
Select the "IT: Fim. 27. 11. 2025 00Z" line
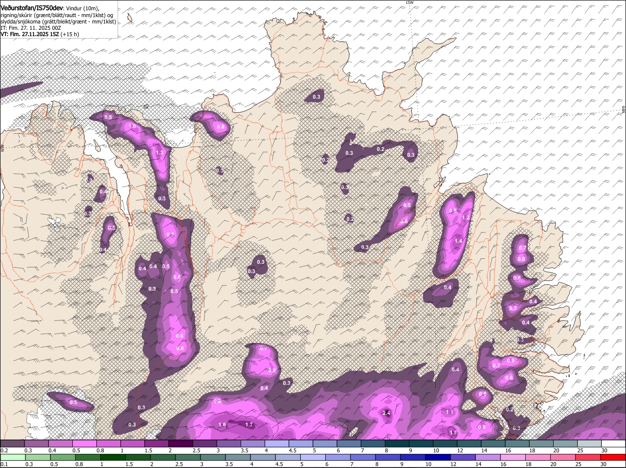31,28
